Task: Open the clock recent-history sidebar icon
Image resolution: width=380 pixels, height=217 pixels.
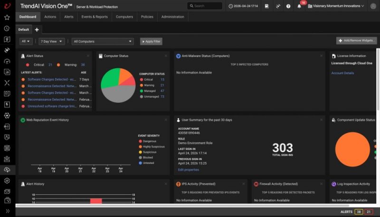Action: (7, 28)
